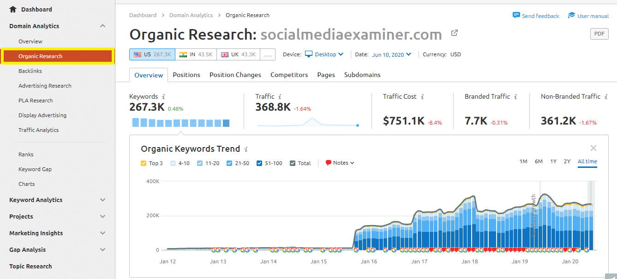Open Keyword Gap in the sidebar

coord(35,169)
